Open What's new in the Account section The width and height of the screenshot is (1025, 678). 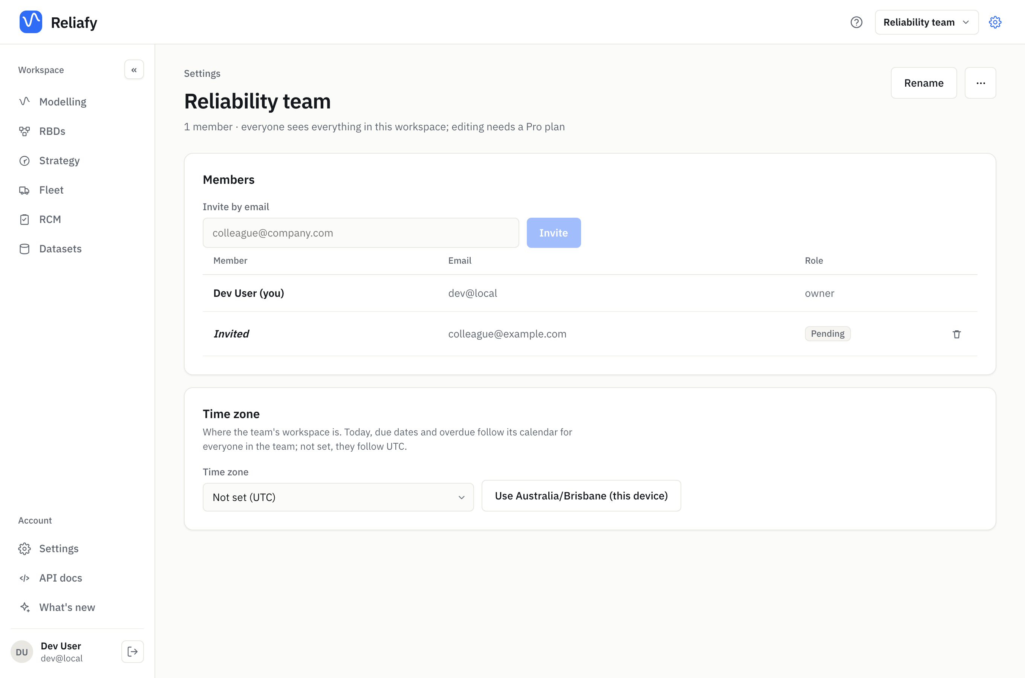[x=77, y=607]
